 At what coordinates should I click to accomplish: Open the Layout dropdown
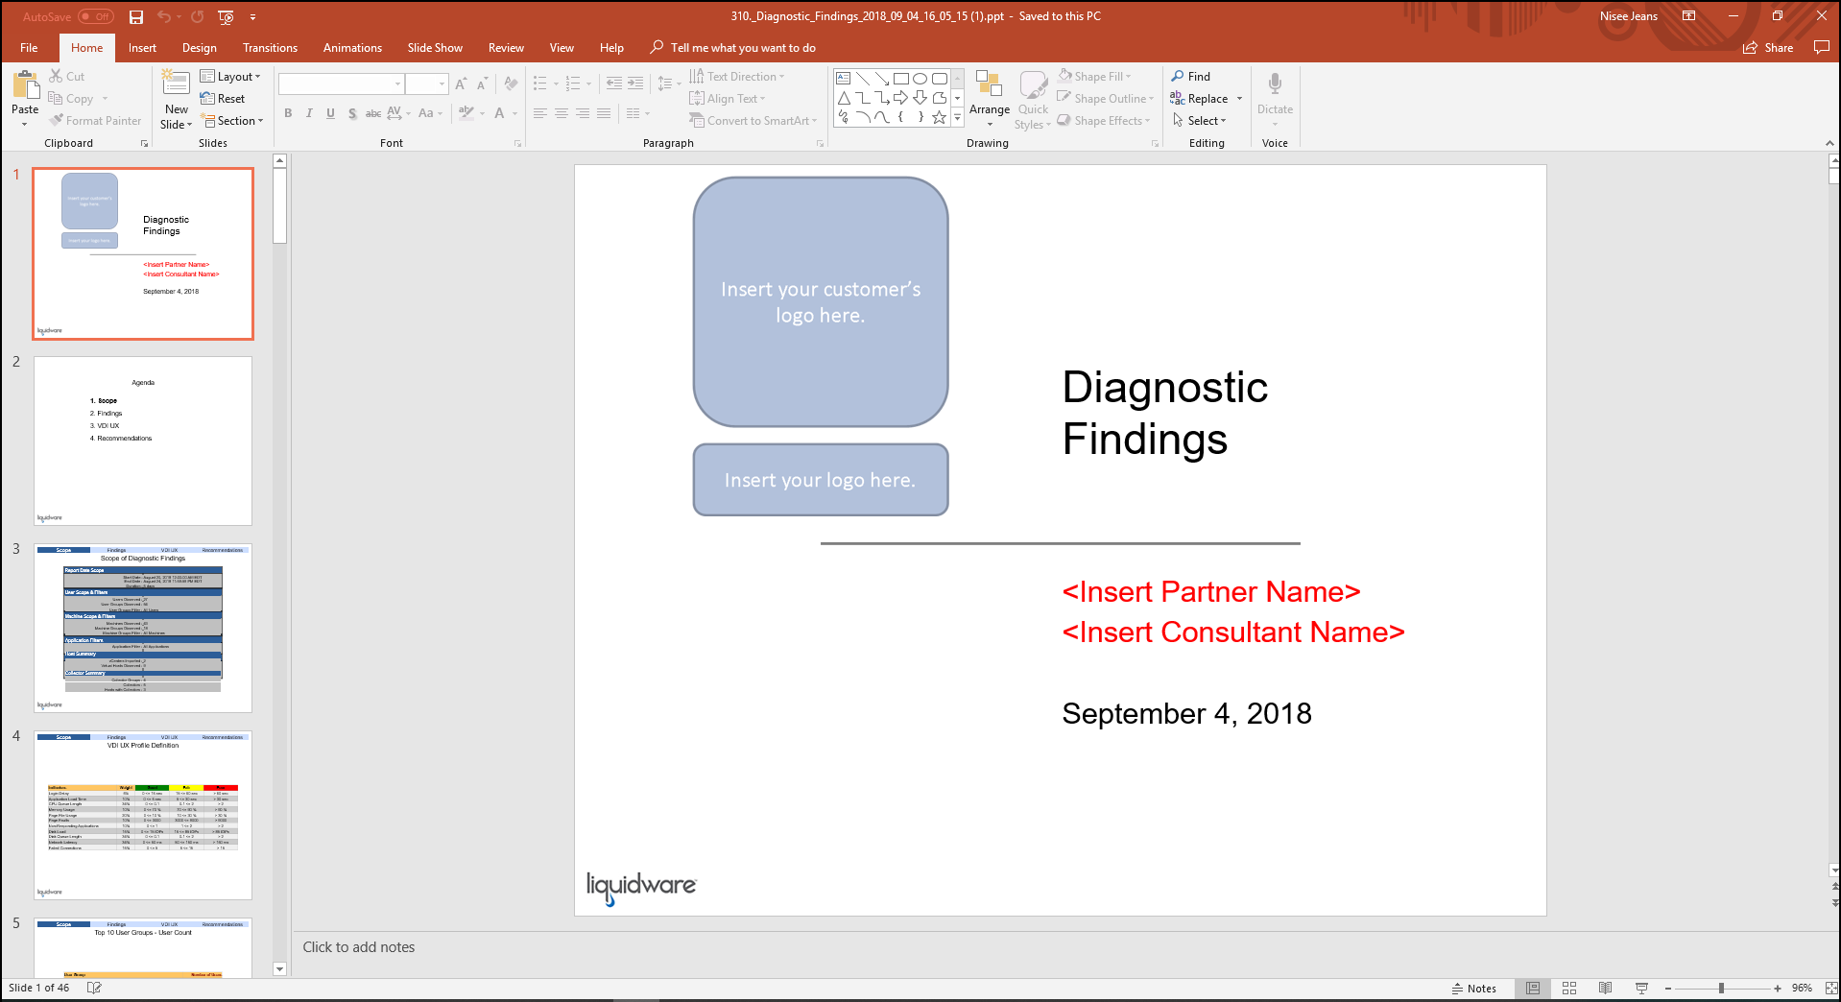231,76
